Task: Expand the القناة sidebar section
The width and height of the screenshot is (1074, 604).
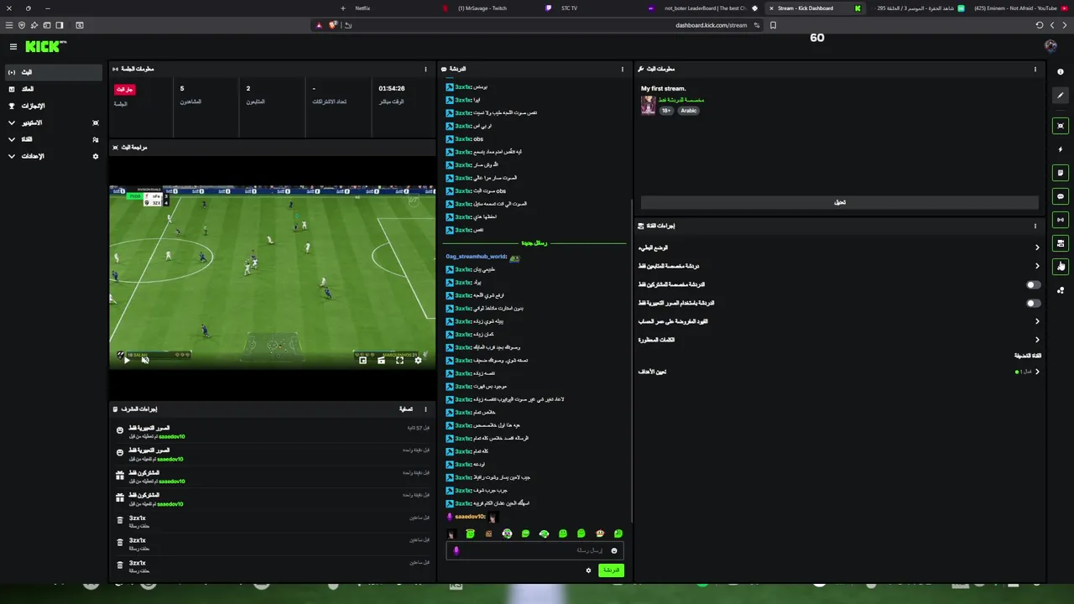Action: click(x=12, y=139)
